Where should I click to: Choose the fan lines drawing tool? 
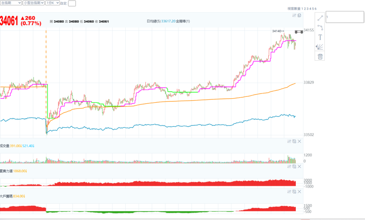tap(320, 47)
